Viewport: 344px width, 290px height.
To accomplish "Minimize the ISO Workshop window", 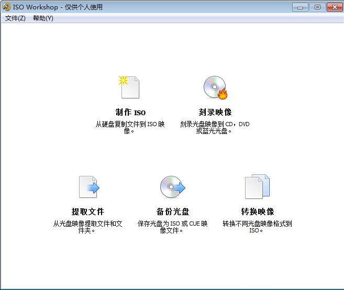I will (300, 7).
